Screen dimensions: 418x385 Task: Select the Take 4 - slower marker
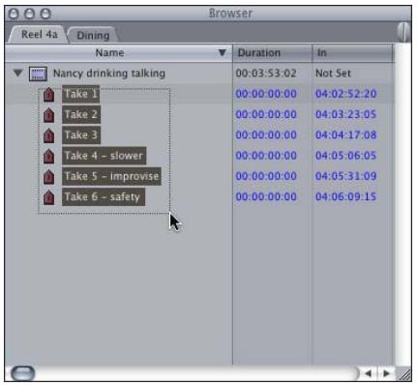click(x=104, y=156)
